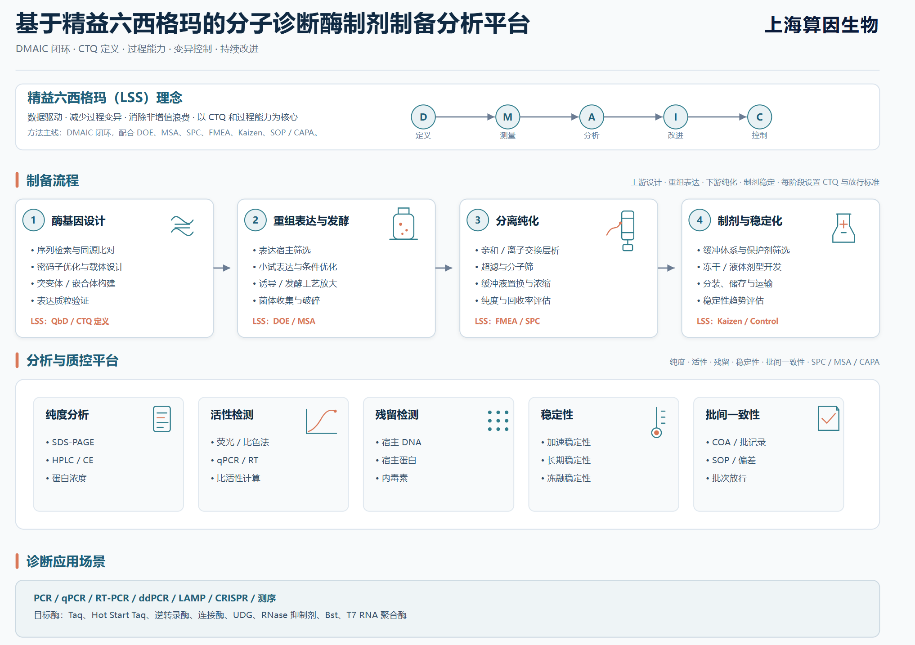Click the 超滤与分子筛 bullet

(504, 267)
